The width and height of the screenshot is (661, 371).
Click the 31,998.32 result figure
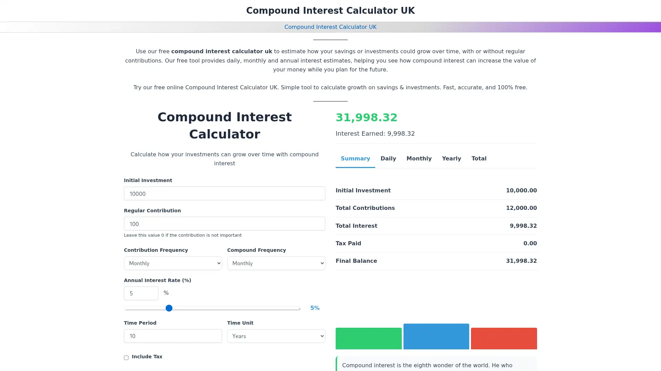[366, 117]
